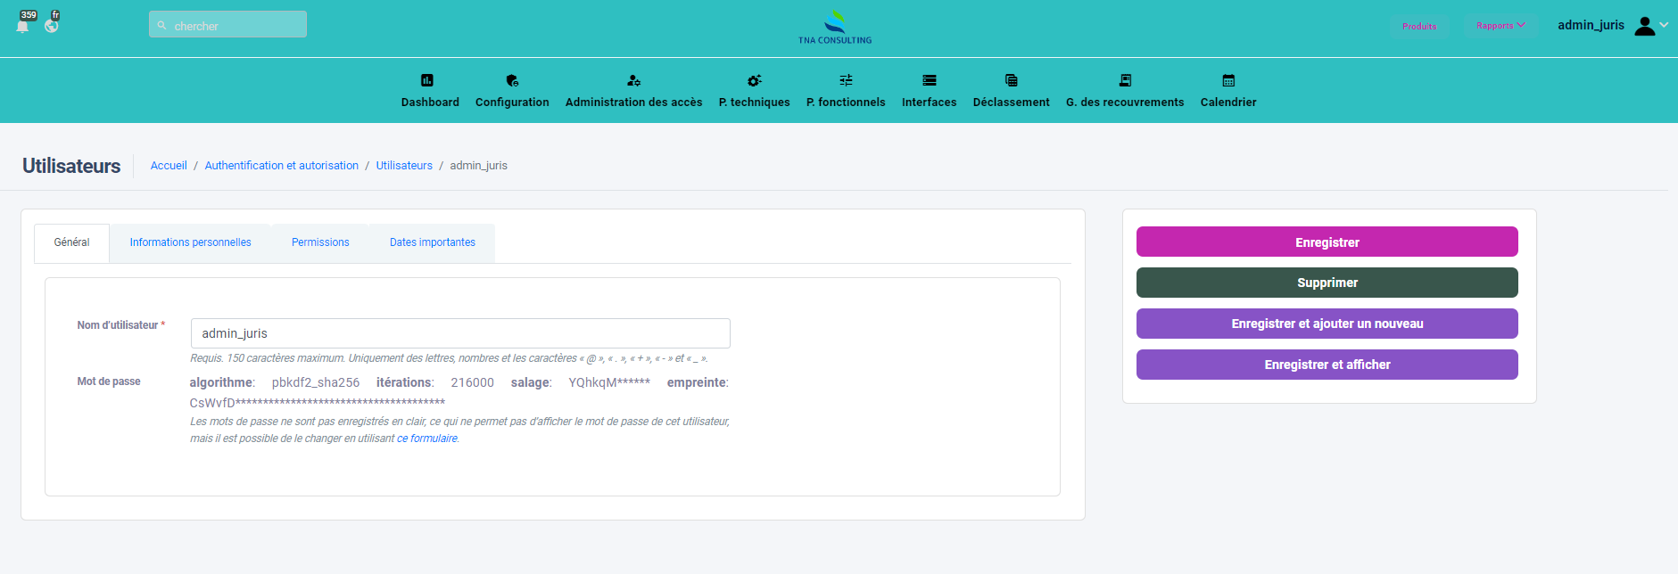
Task: Open the Calendrier calendar icon
Action: click(1228, 80)
